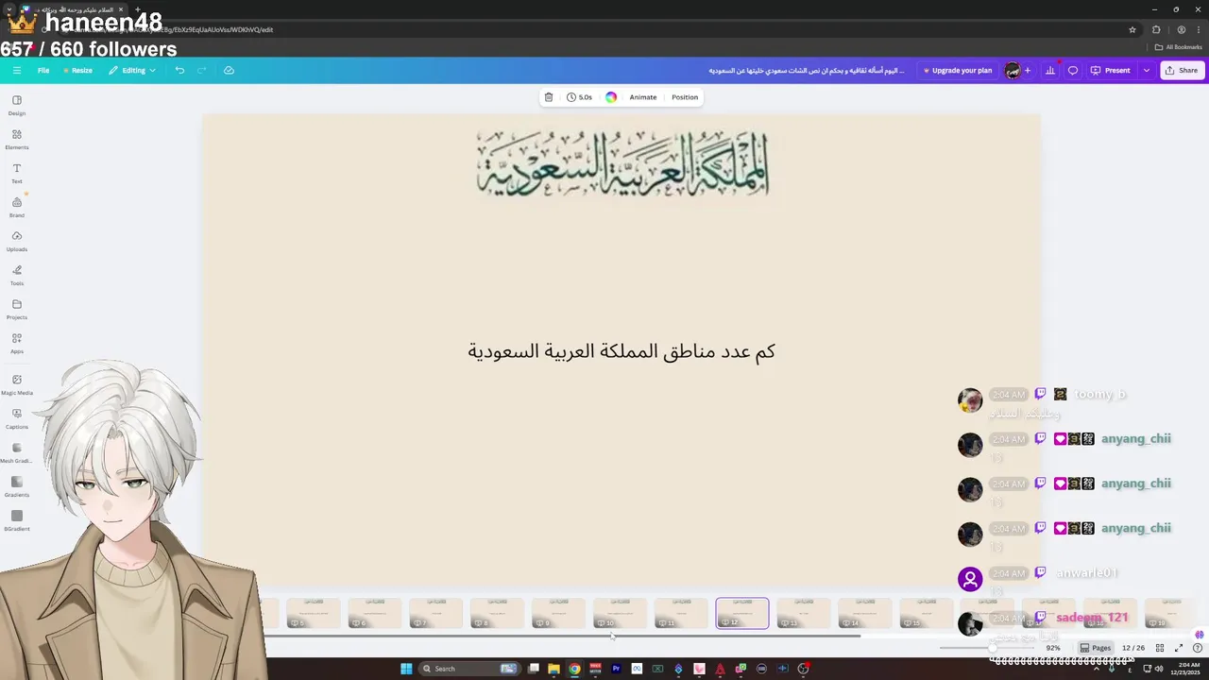Bookmark this tab with the star icon

[1132, 29]
